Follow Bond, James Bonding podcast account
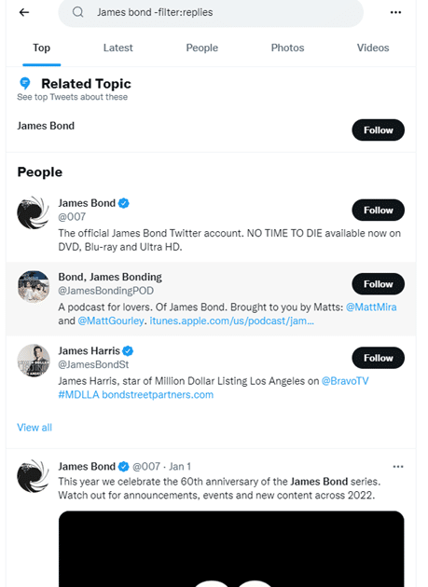428x587 pixels. click(x=379, y=284)
